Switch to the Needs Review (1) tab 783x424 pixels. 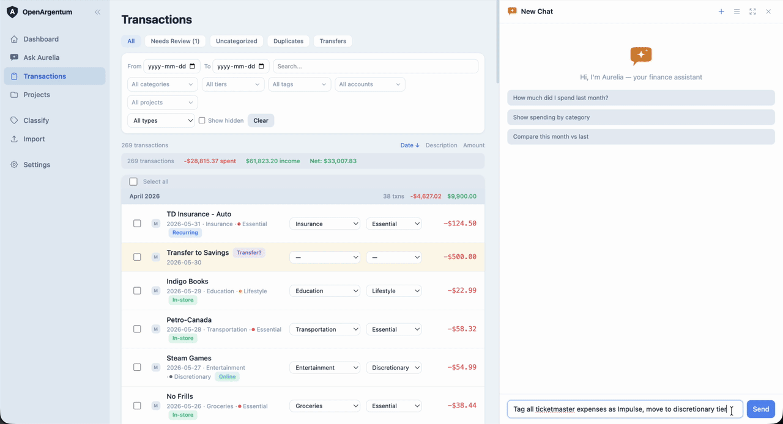pos(175,41)
